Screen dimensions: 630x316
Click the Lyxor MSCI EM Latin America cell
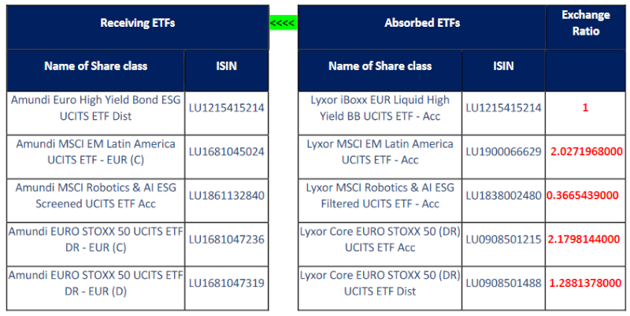(x=380, y=151)
